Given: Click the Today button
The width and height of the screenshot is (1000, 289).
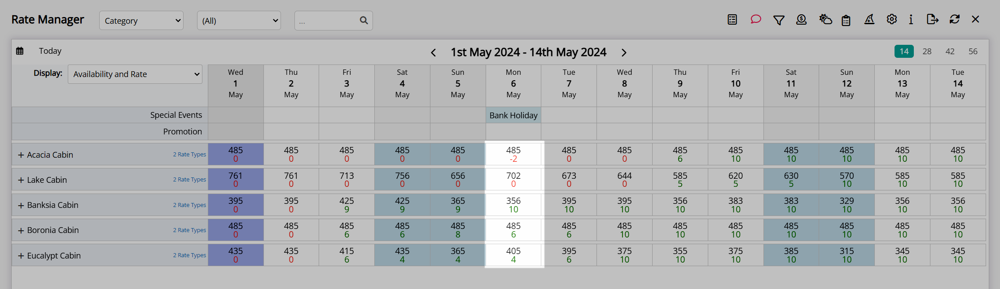Looking at the screenshot, I should (50, 51).
